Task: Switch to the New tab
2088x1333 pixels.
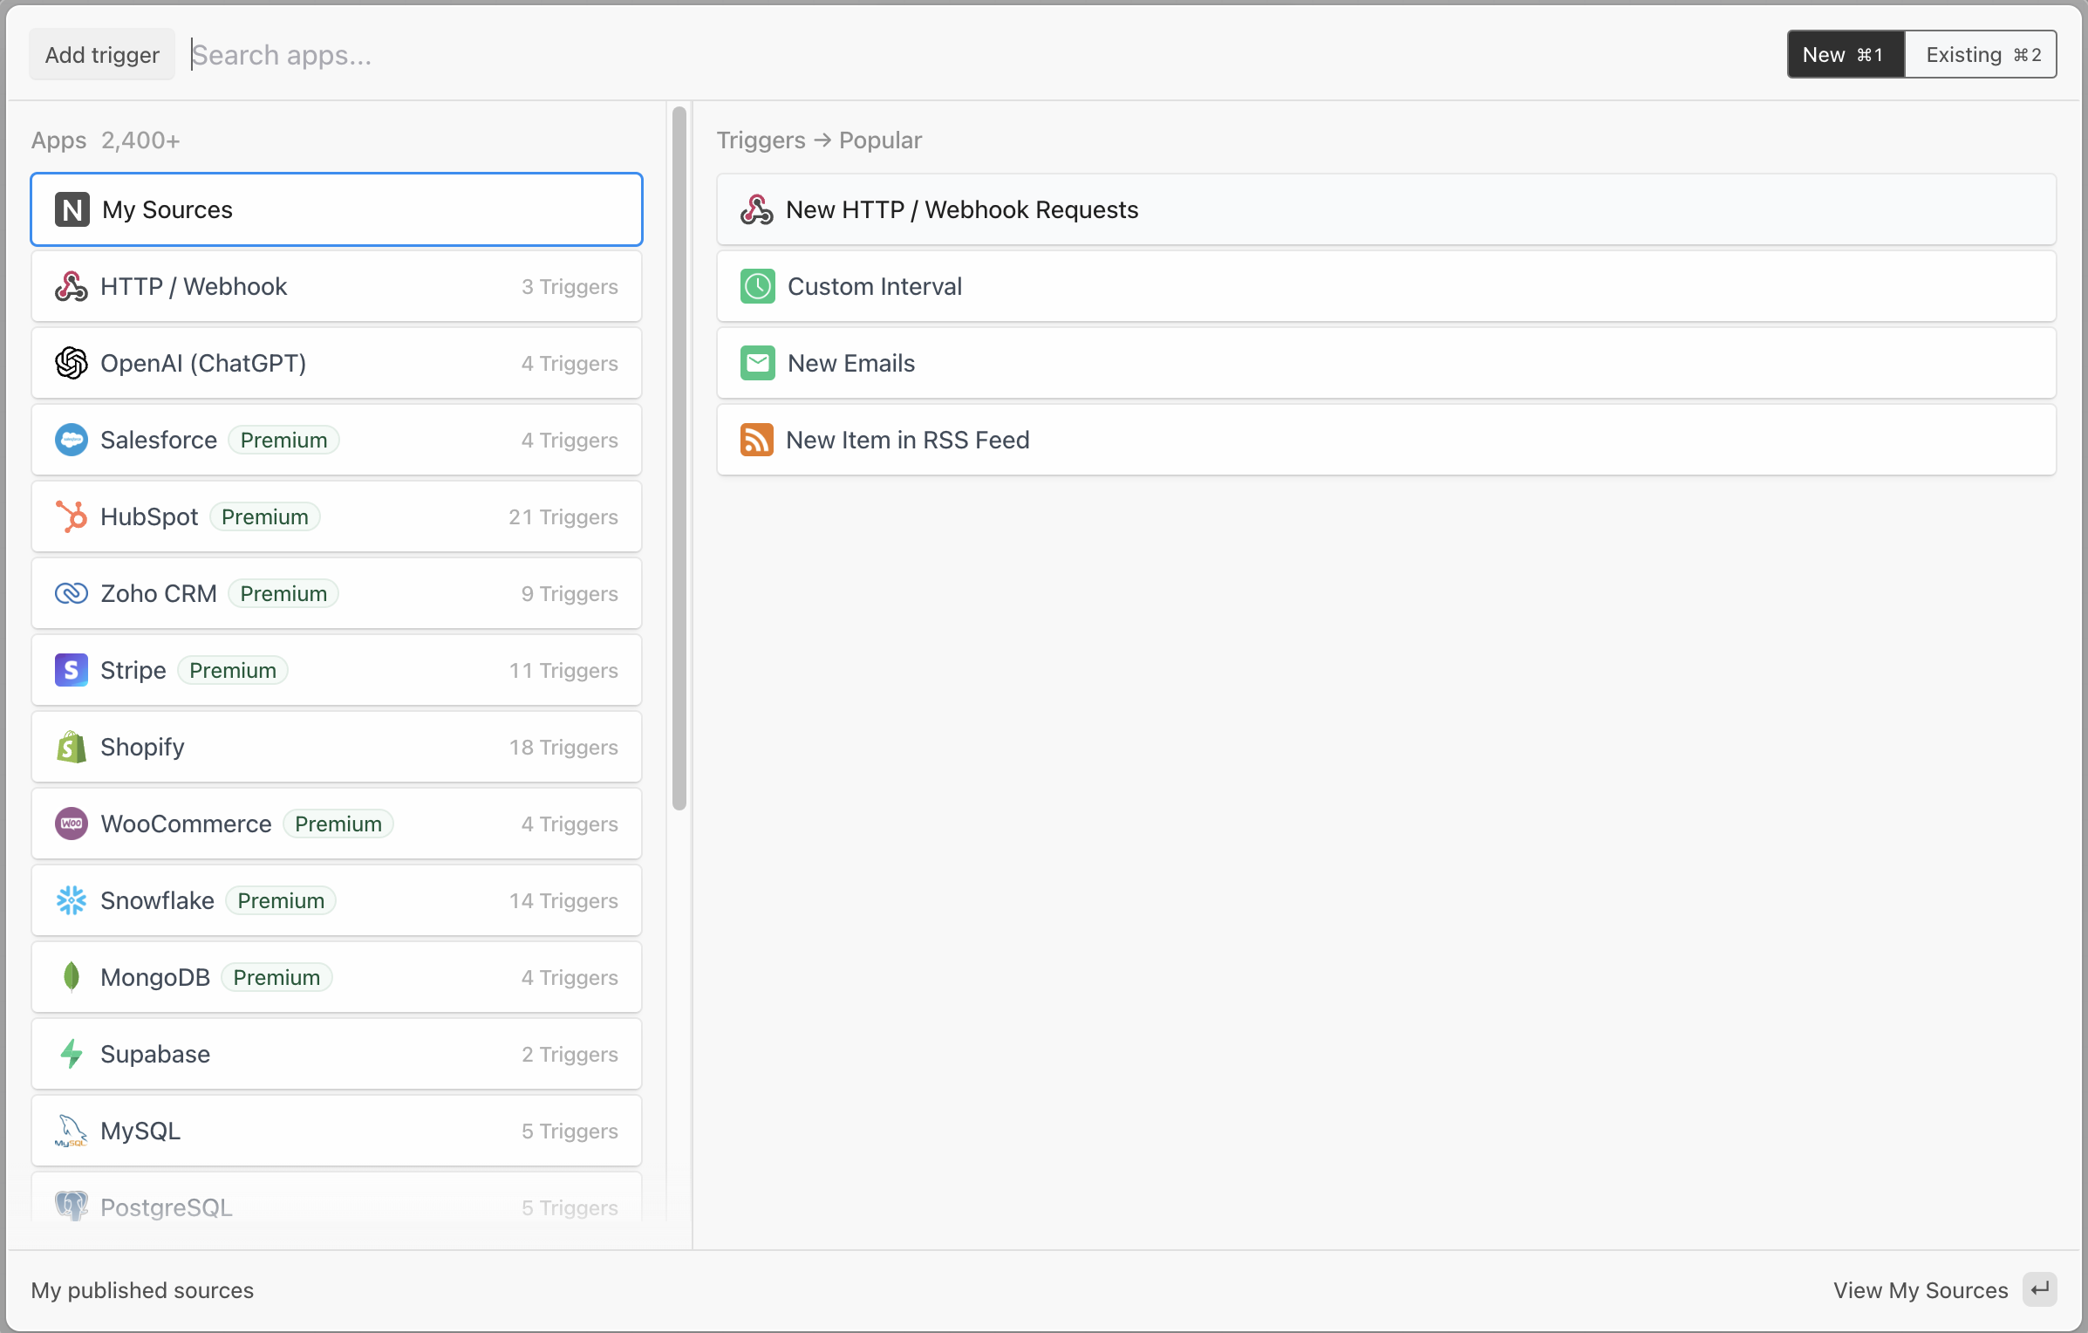Action: pos(1845,55)
